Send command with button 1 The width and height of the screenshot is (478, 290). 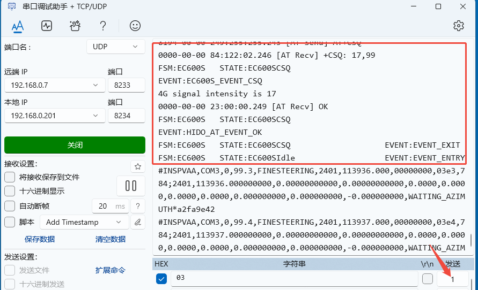(453, 279)
